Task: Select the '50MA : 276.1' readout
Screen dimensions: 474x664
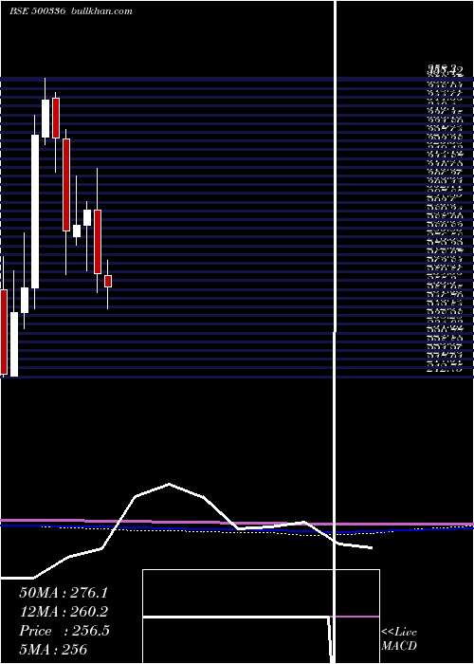Action: [x=64, y=593]
